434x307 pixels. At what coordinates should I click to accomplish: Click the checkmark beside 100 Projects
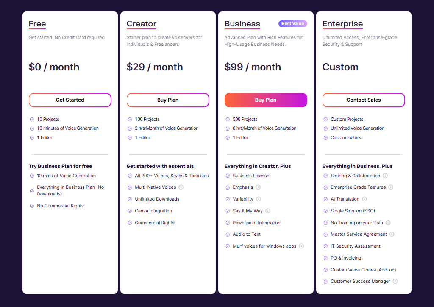130,119
